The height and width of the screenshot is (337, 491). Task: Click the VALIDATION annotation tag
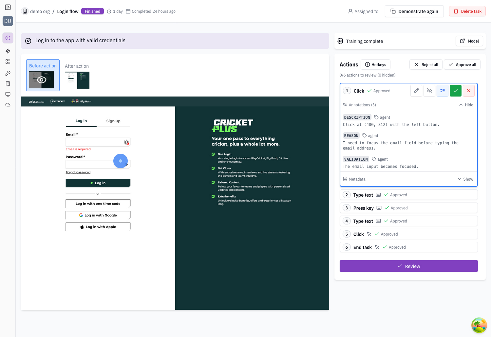coord(356,159)
